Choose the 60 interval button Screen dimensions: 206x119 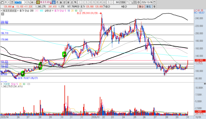tap(104, 2)
